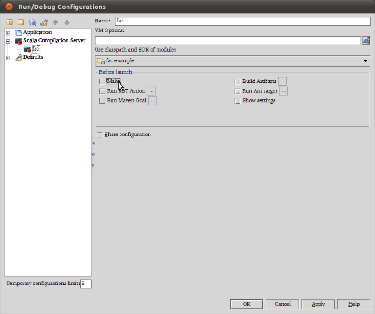Click the Application folder icon in the tree
Viewport: 375px width, 314px height.
click(18, 32)
